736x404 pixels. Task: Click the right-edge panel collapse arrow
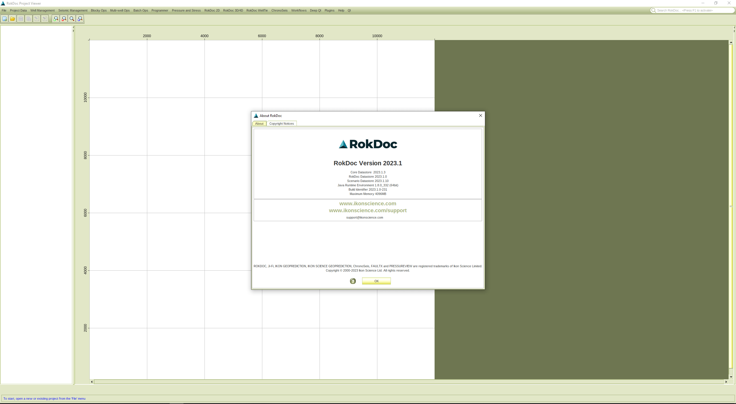tap(734, 28)
